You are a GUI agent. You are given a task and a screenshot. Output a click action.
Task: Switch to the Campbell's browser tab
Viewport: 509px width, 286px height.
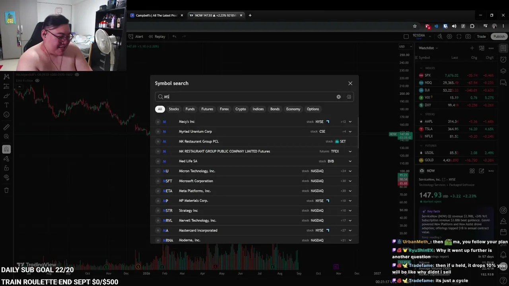click(157, 15)
